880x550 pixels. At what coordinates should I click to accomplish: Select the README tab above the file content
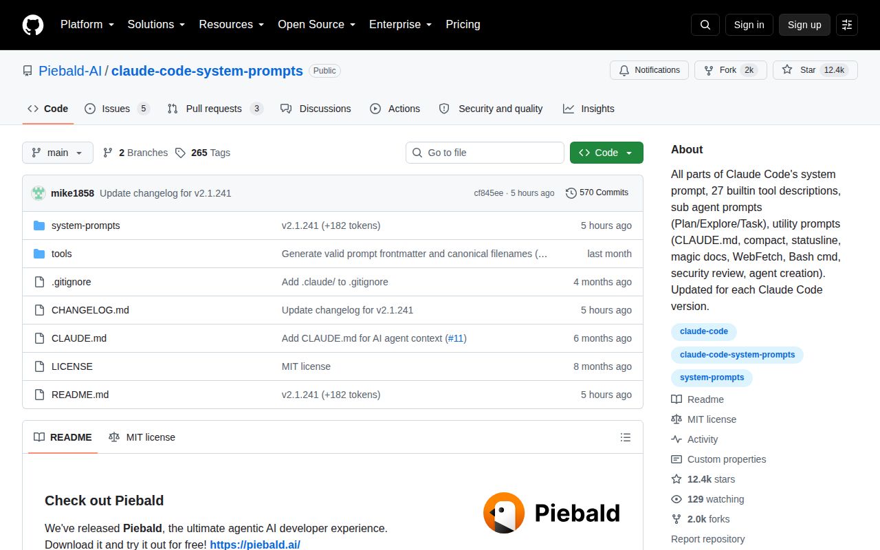point(63,437)
